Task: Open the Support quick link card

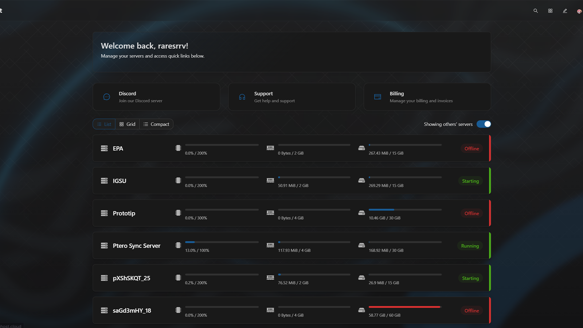Action: (292, 97)
